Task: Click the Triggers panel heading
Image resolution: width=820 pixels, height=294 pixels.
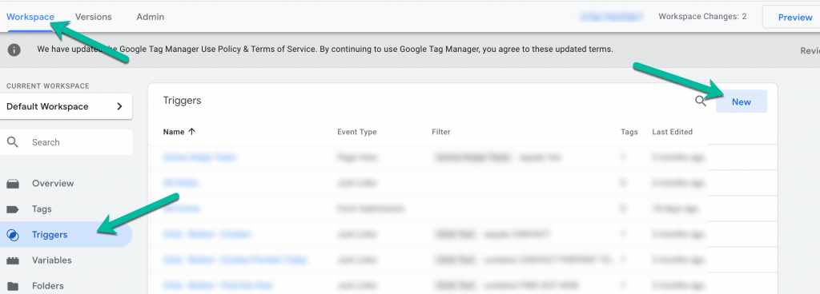Action: [x=182, y=101]
